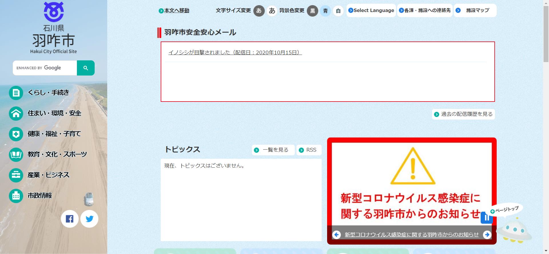Click the 教育・文化・スポーツ open book icon
549x254 pixels.
pyautogui.click(x=16, y=154)
